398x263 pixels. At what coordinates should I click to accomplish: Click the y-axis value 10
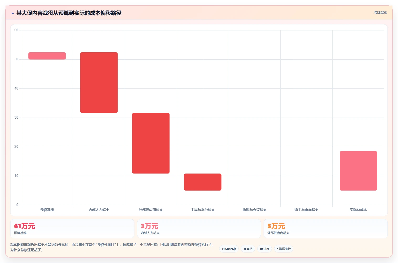coord(16,176)
